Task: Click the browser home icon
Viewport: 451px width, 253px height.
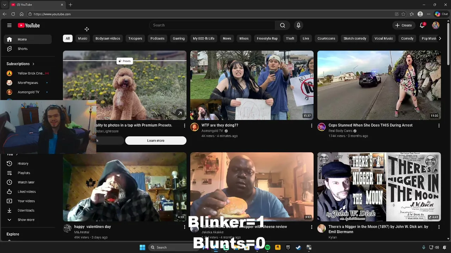Action: pyautogui.click(x=21, y=14)
